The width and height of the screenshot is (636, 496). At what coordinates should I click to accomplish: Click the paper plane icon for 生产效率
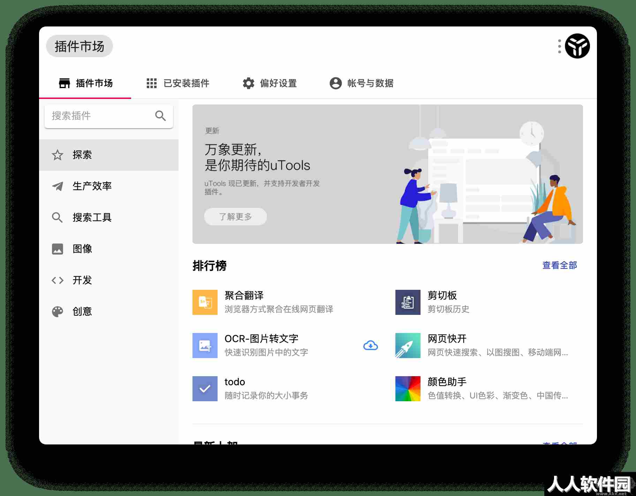tap(58, 186)
